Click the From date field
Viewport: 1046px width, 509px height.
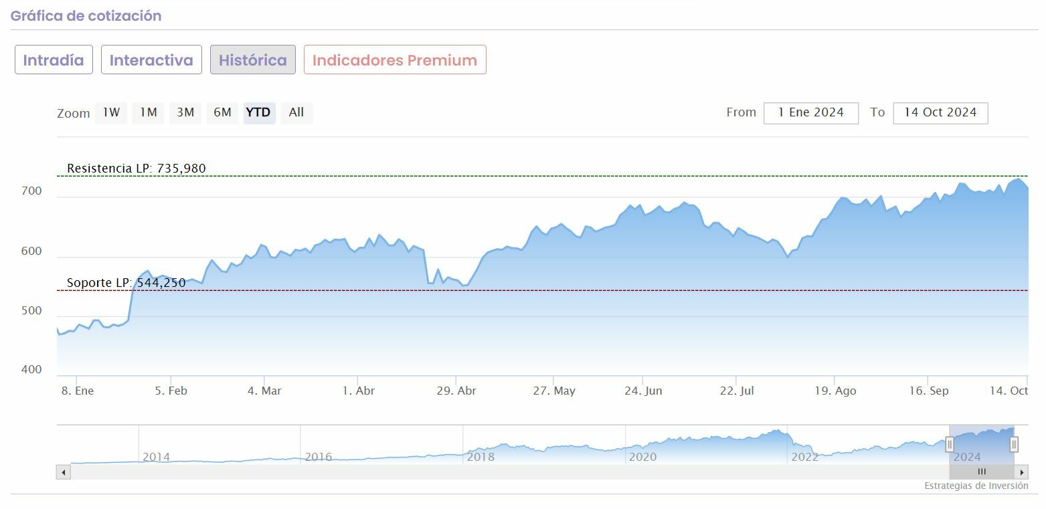click(x=810, y=113)
